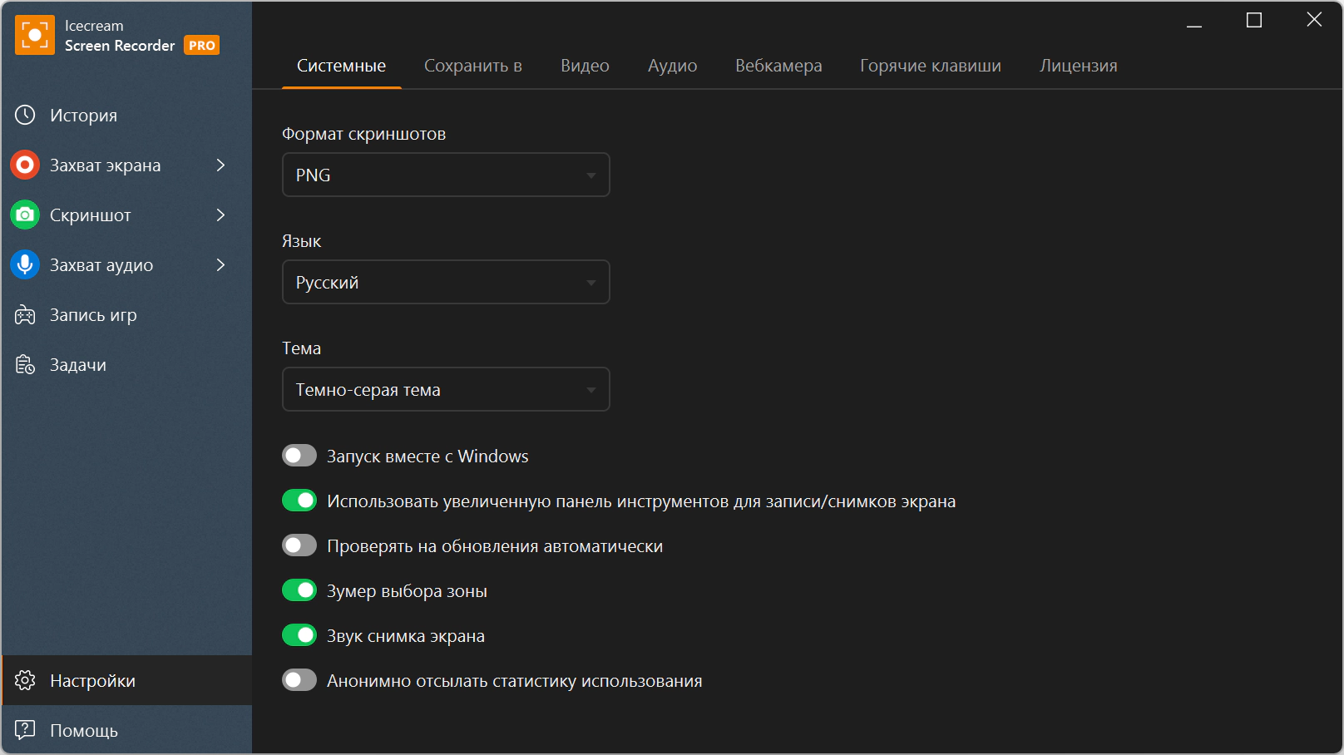Disable the увеличенную панель инструментов toggle
The width and height of the screenshot is (1344, 755).
pos(299,501)
